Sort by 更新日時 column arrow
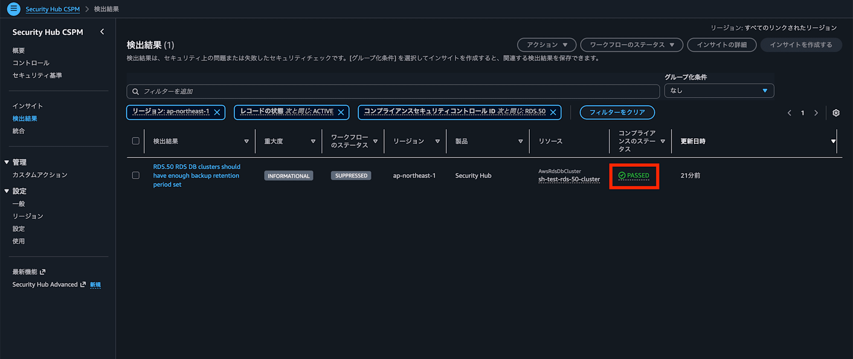 click(833, 141)
